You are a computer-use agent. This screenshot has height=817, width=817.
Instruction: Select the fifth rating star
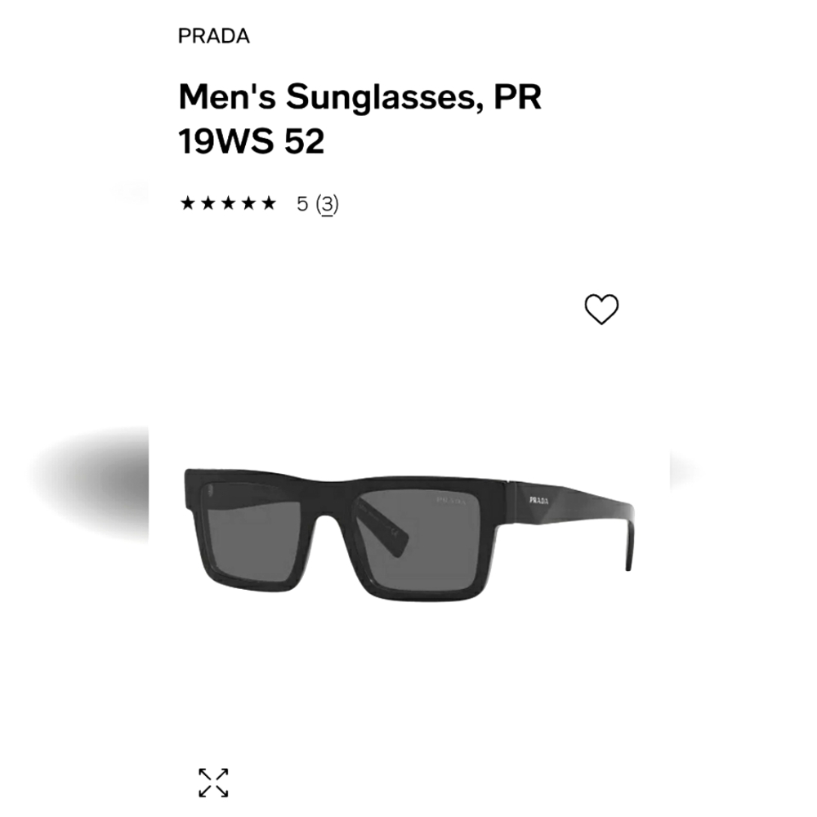[269, 203]
